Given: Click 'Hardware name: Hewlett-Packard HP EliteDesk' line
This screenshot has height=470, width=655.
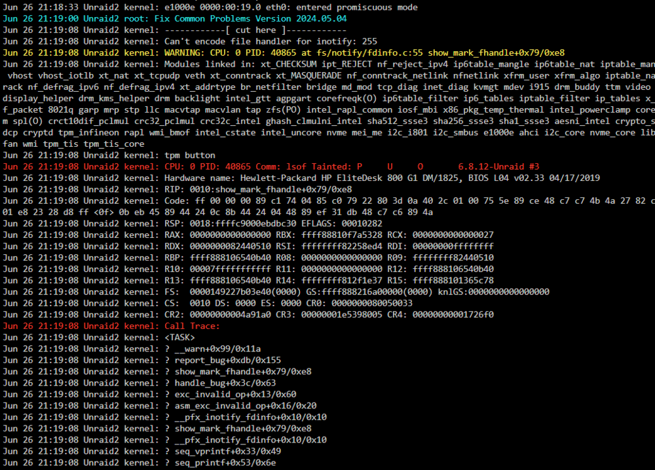Looking at the screenshot, I should pos(301,178).
